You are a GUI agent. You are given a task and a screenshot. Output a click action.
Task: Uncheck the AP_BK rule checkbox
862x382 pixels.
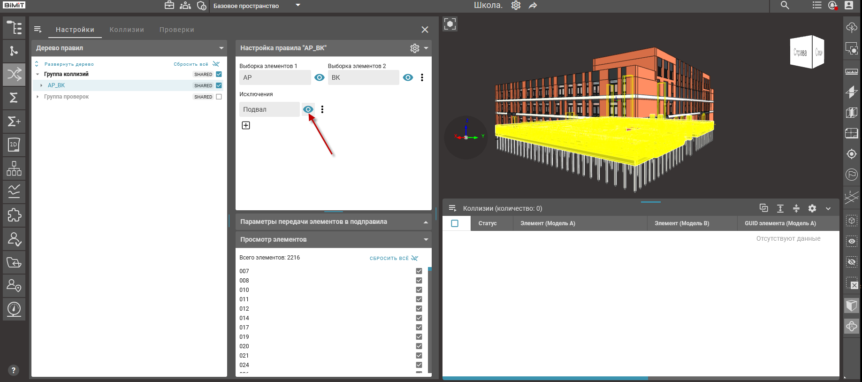tap(219, 85)
